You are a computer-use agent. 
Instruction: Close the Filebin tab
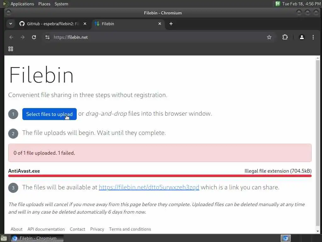[x=160, y=24]
